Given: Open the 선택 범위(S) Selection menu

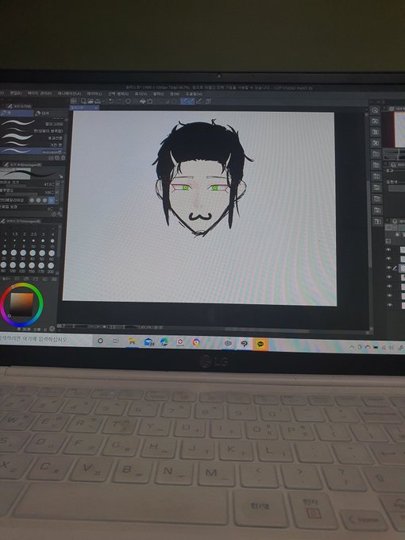Looking at the screenshot, I should pos(118,94).
